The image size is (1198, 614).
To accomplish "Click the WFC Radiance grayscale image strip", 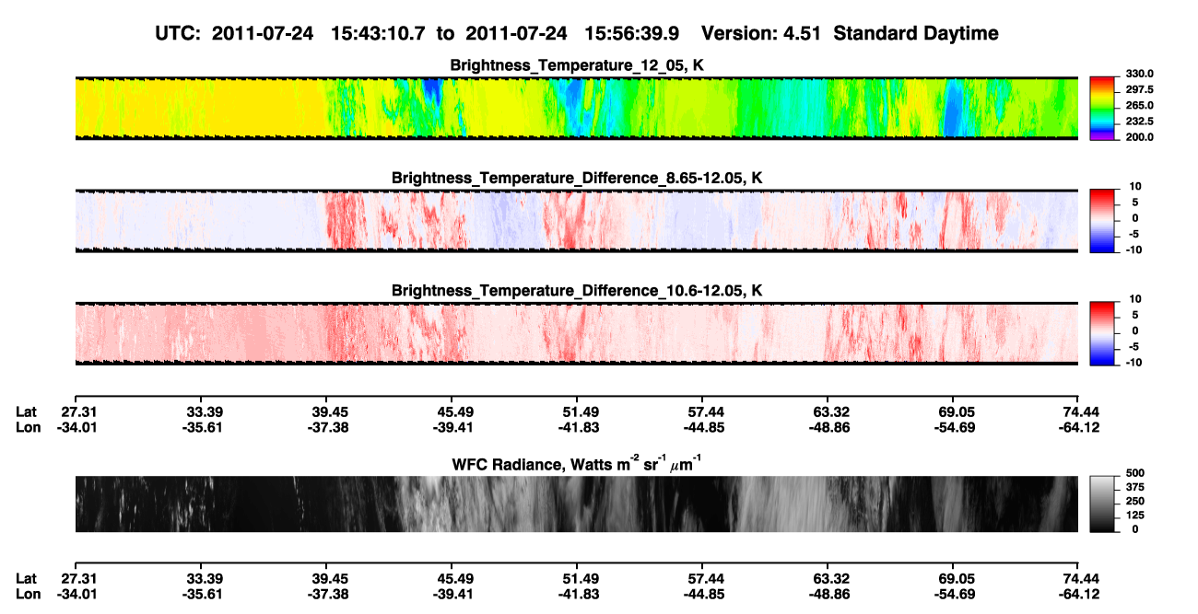I will [x=577, y=504].
